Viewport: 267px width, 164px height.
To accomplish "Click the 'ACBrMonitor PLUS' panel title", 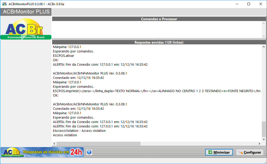I will point(26,12).
